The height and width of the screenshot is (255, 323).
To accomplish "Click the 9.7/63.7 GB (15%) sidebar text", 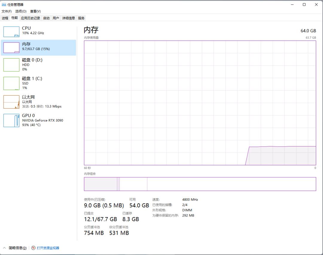I will click(36, 49).
